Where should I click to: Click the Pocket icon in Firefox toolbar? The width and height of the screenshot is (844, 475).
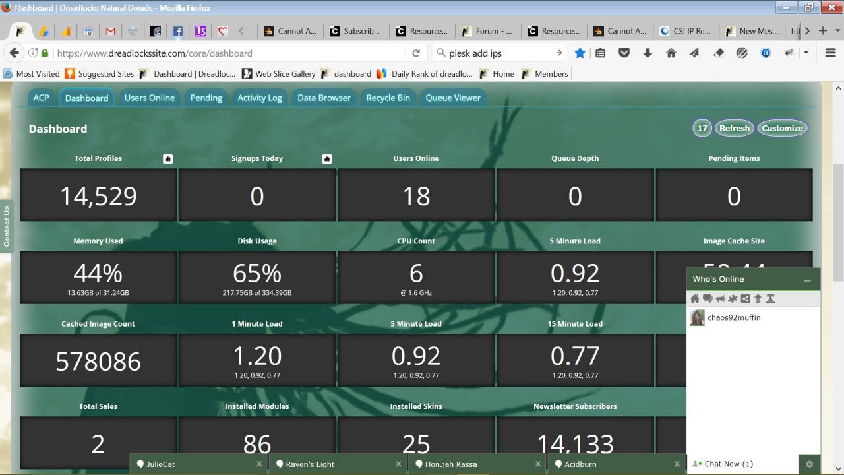624,53
